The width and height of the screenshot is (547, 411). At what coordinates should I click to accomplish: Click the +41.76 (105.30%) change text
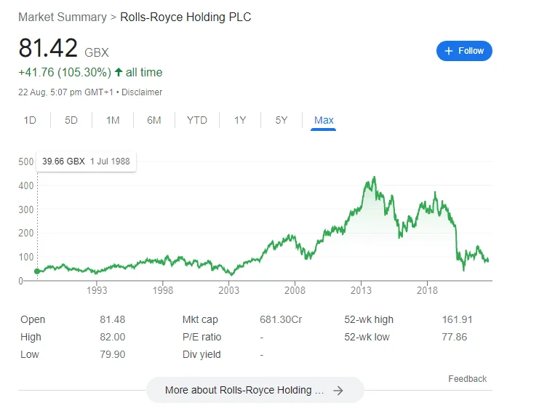pyautogui.click(x=65, y=72)
